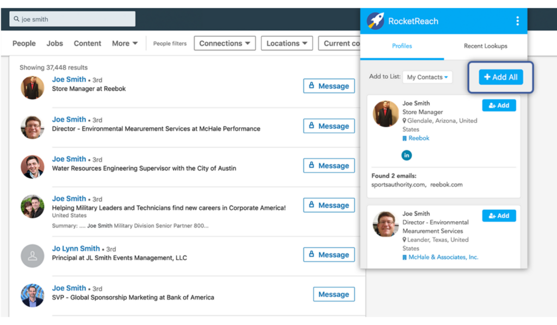The height and width of the screenshot is (325, 557).
Task: Add Joe Smith the Store Manager to contacts
Action: (x=499, y=105)
